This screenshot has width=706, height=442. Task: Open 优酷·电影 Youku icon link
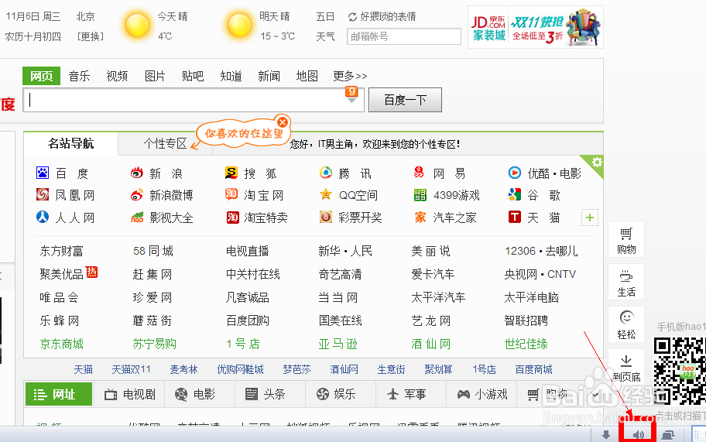point(515,173)
